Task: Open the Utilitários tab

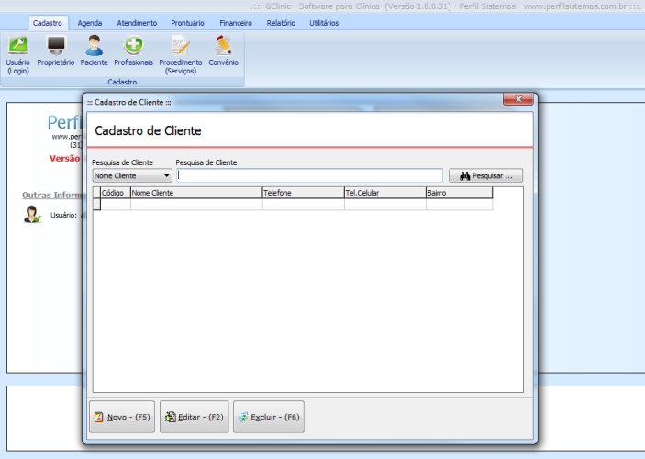Action: [324, 23]
